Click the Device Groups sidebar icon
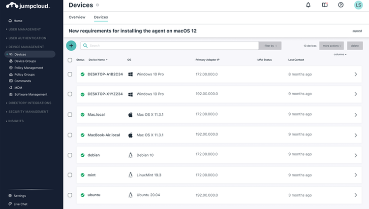The width and height of the screenshot is (369, 209). (11, 61)
